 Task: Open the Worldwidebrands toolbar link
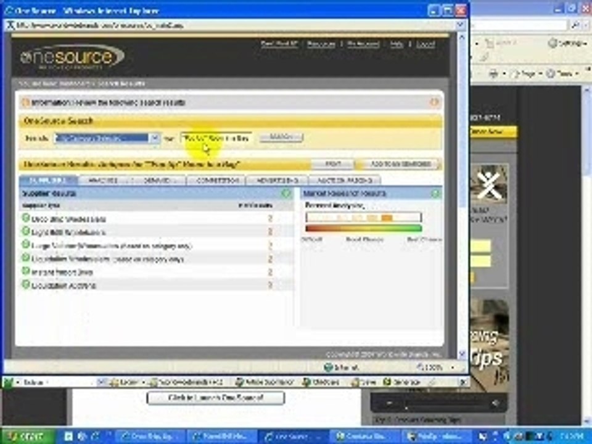click(x=186, y=382)
